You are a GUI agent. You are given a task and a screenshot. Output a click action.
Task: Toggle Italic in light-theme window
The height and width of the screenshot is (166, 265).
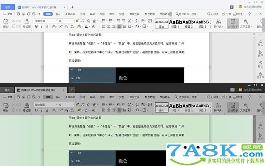pos(41,27)
